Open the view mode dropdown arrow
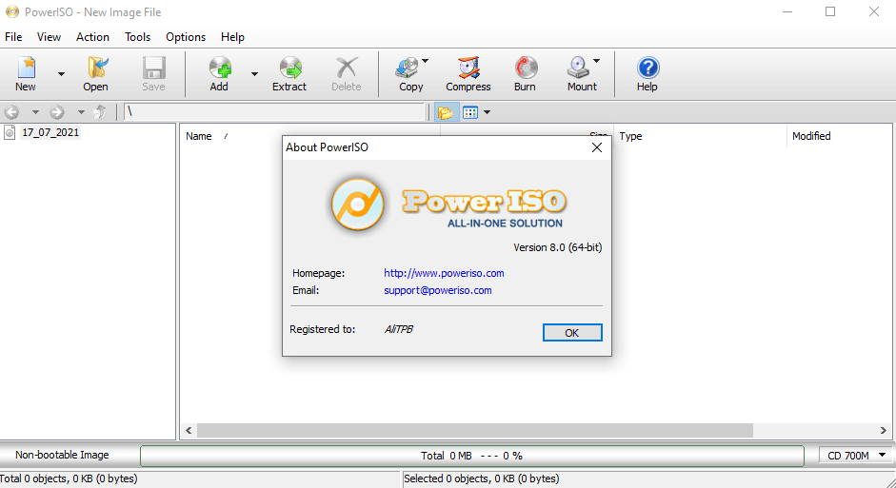 487,112
